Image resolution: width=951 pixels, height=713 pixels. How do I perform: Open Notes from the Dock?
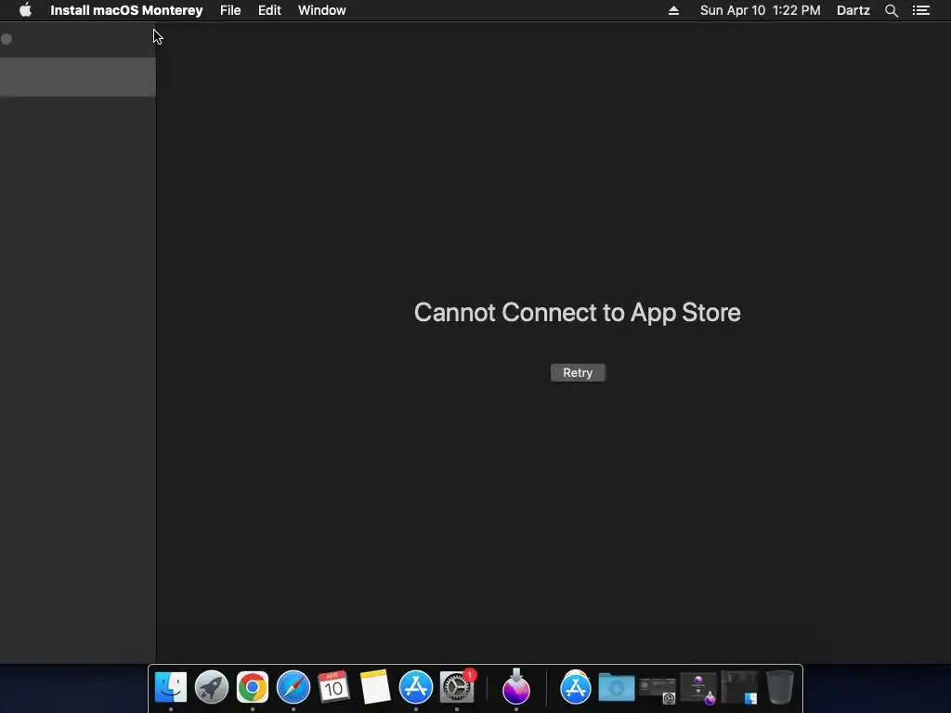click(375, 688)
